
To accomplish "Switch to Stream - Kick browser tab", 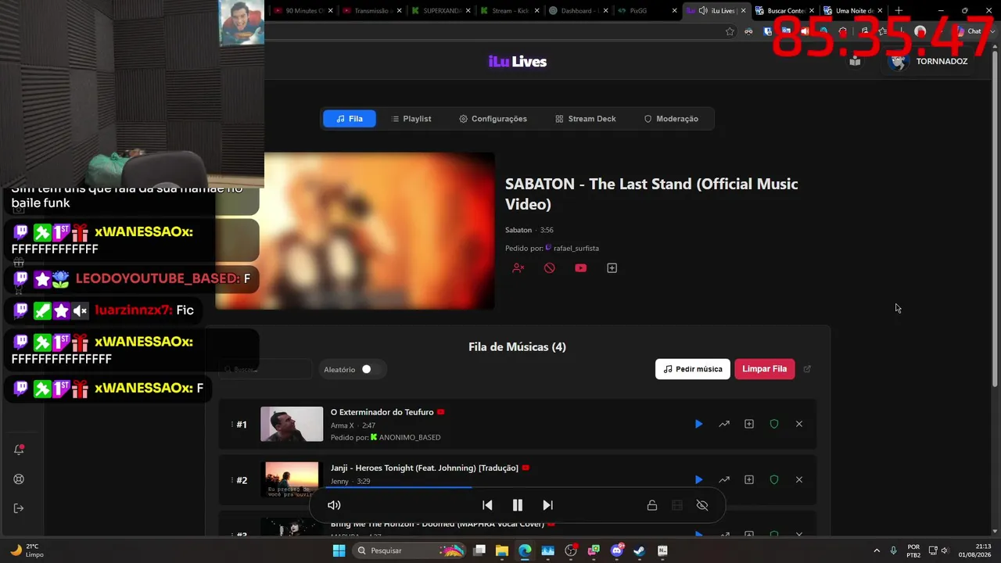I will [508, 11].
